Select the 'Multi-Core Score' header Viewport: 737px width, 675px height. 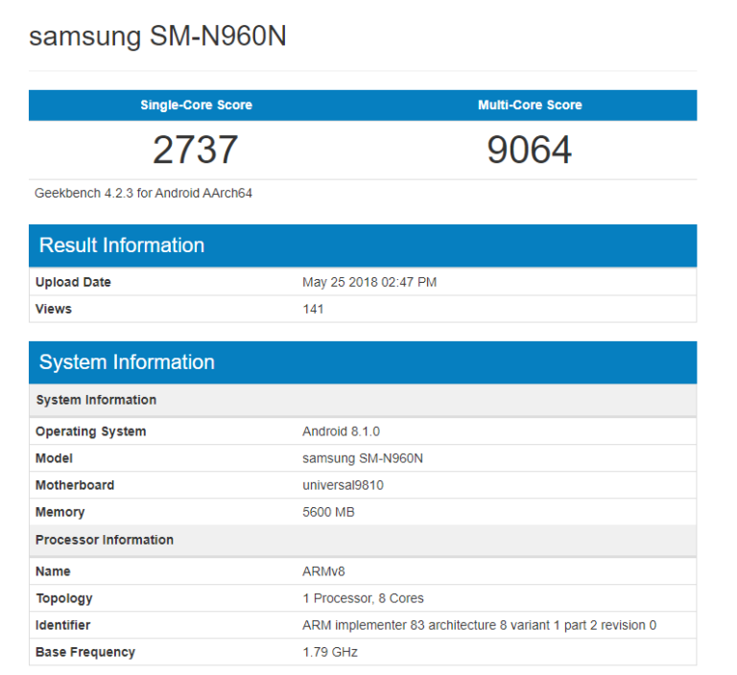click(x=530, y=105)
